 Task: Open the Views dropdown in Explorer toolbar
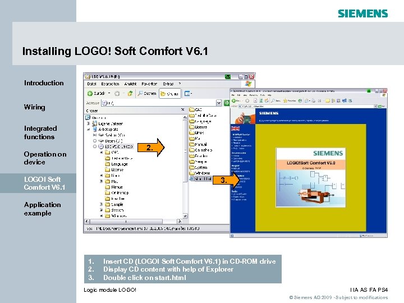189,94
